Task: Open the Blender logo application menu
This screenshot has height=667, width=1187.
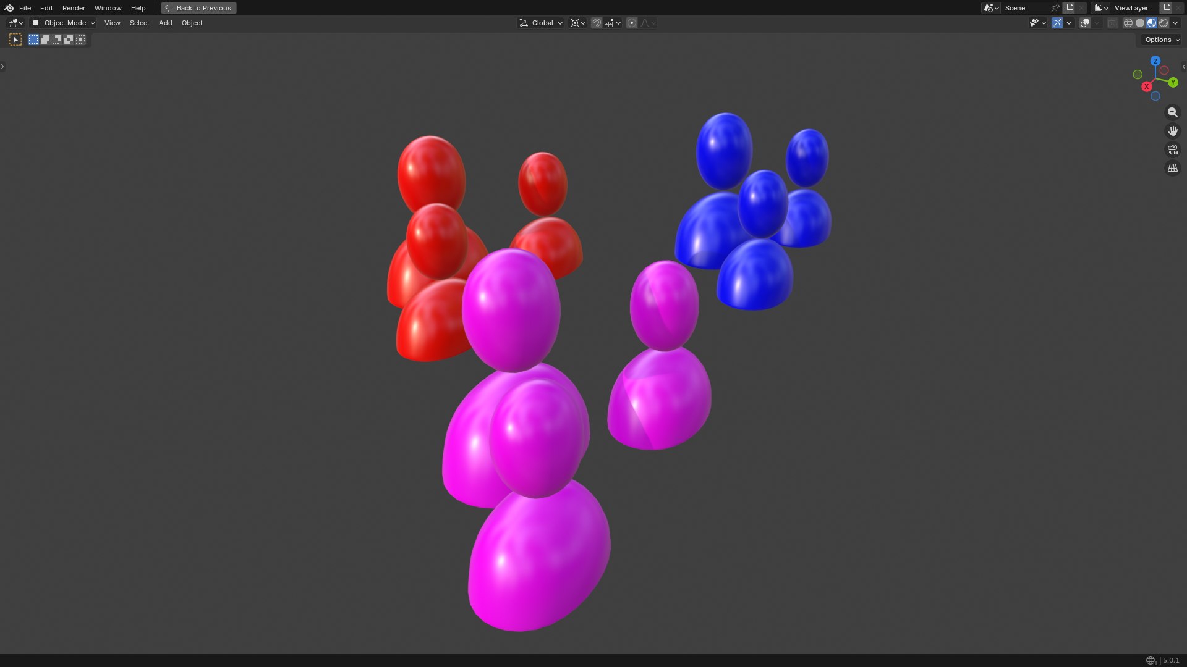Action: [x=9, y=8]
